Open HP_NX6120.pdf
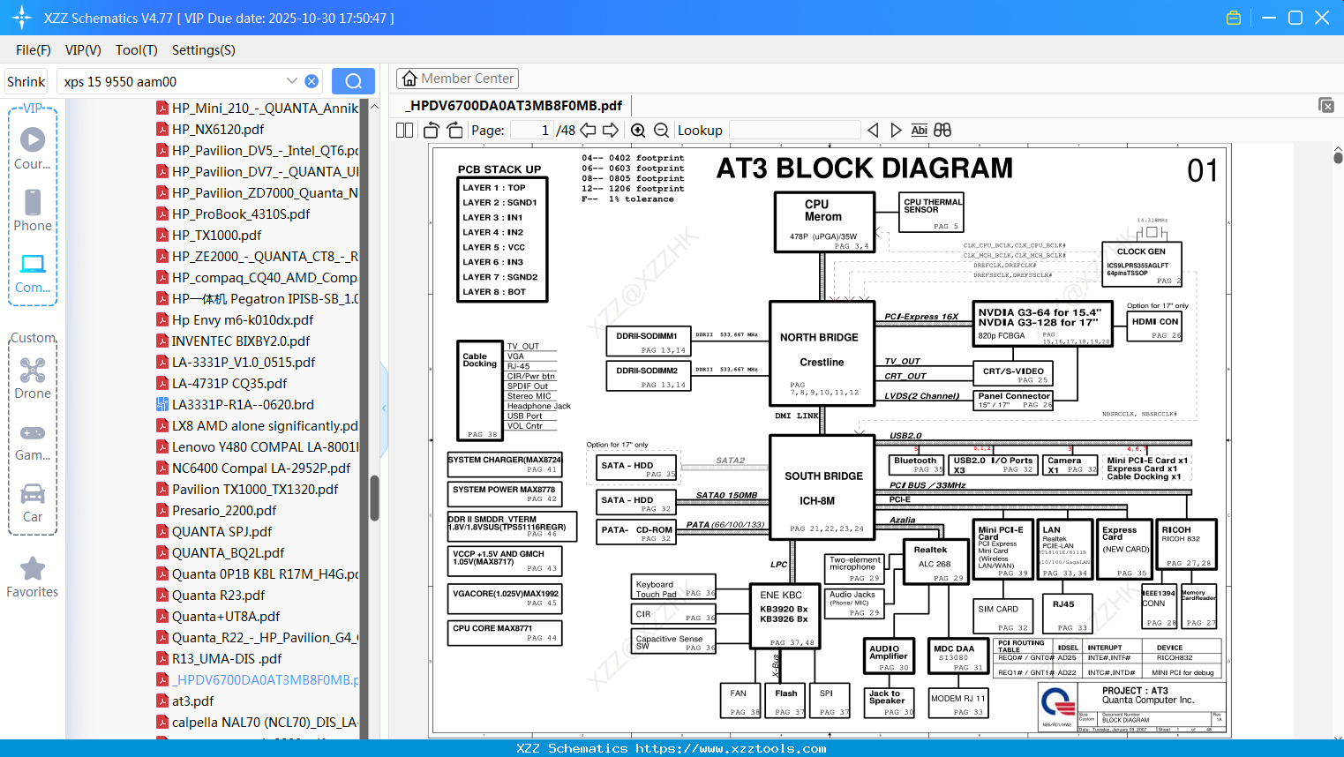The image size is (1344, 757). pos(211,129)
